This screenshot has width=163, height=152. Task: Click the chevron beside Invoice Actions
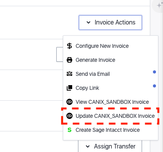[x=88, y=23]
